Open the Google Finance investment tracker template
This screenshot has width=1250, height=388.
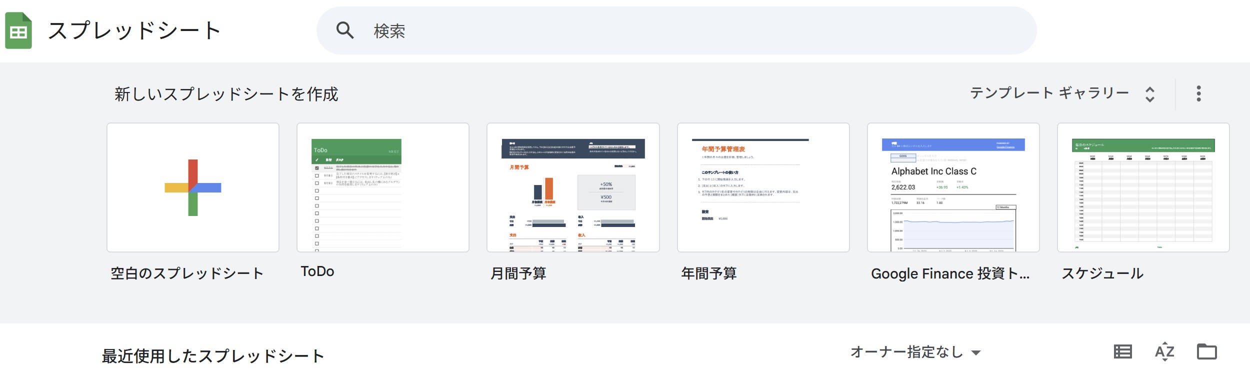[x=953, y=187]
